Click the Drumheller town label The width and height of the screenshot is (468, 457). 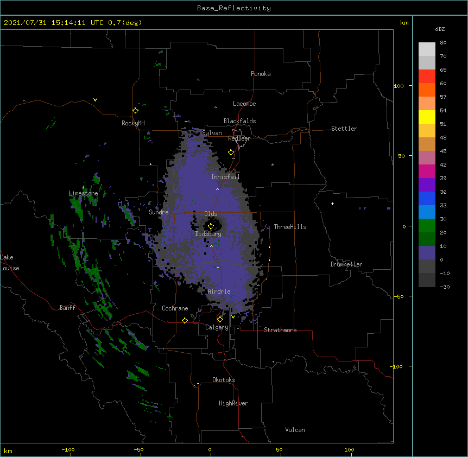[346, 264]
